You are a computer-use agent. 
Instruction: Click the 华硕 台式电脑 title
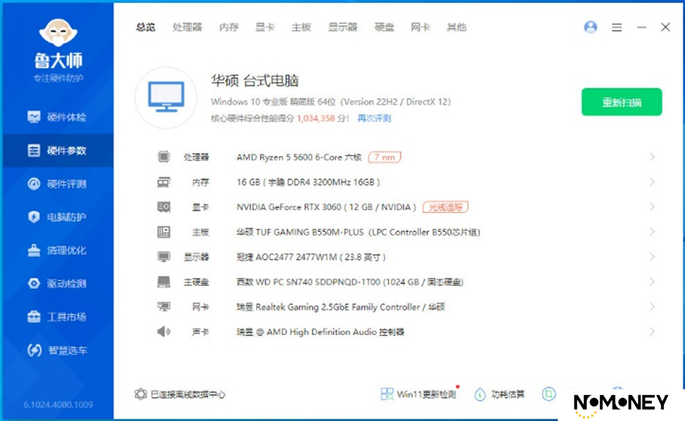(254, 81)
